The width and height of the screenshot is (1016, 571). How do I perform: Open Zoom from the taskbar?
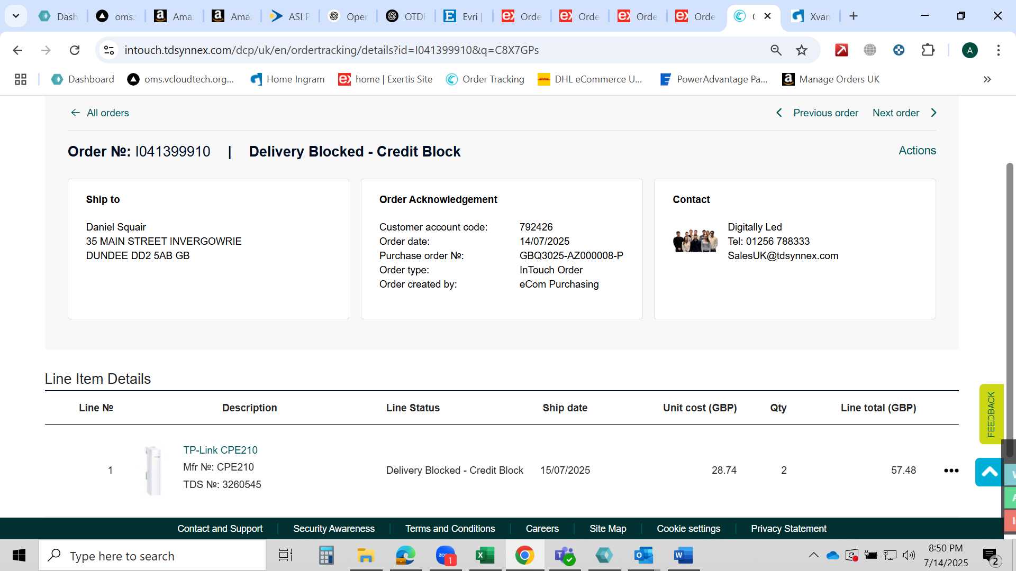446,556
